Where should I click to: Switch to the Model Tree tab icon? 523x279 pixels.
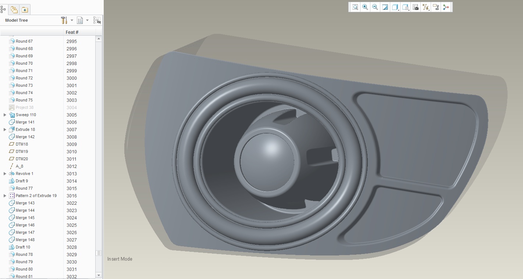point(3,9)
